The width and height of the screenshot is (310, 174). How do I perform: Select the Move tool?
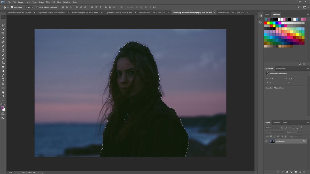[3, 17]
